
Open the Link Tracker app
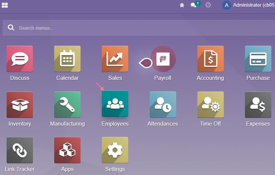[20, 150]
